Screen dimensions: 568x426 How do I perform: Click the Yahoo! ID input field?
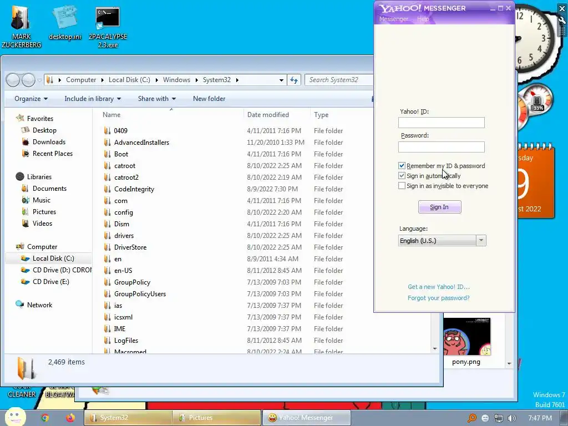click(x=441, y=123)
